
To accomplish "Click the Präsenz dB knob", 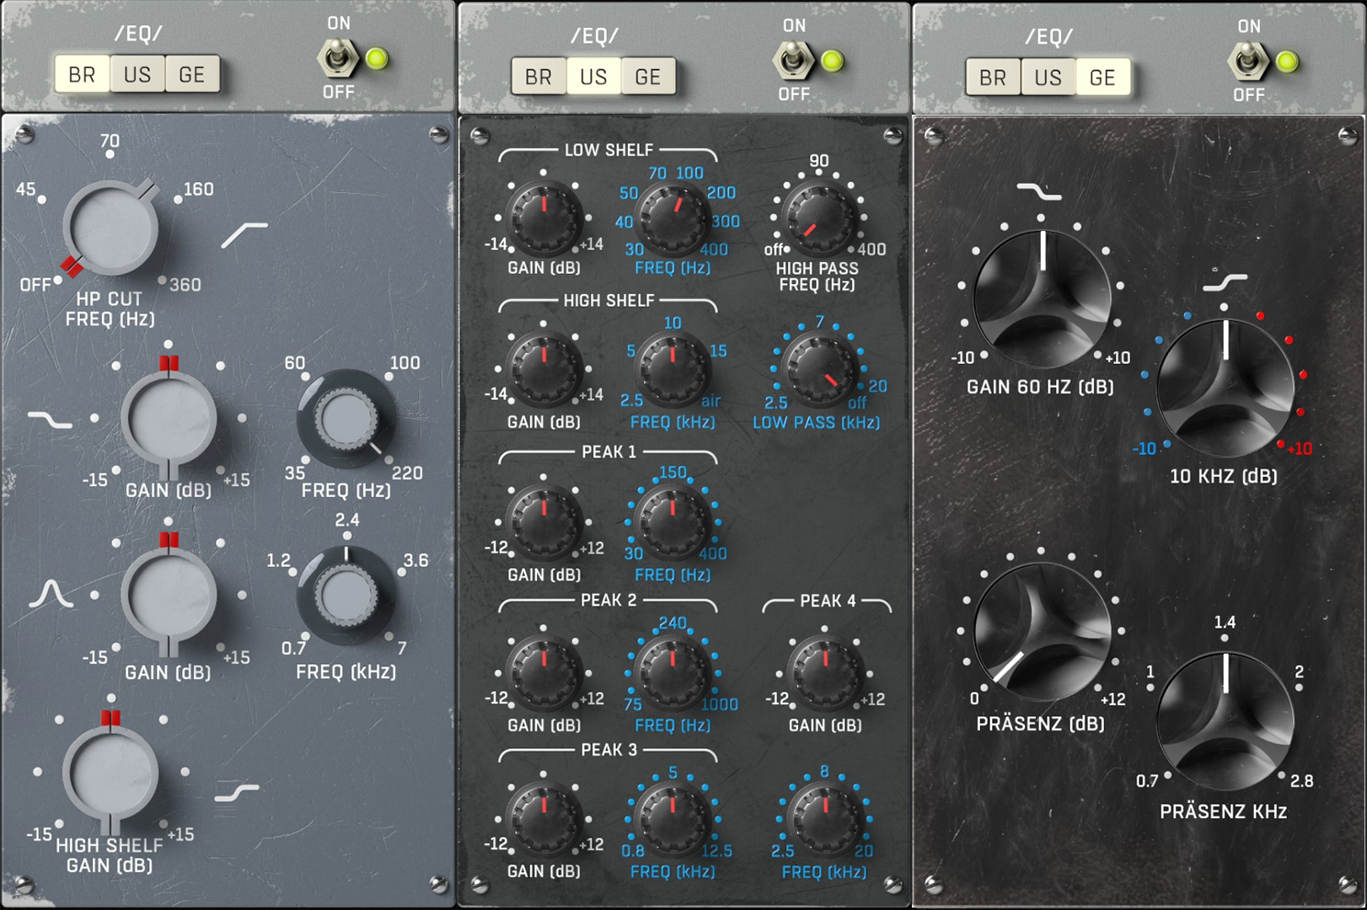I will [x=1042, y=632].
